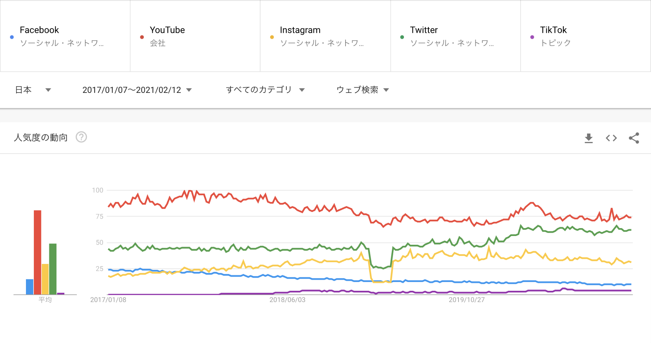
Task: Select the Twitter search term card
Action: (455, 36)
